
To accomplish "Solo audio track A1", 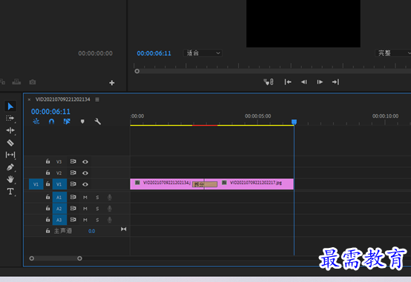I will [x=97, y=198].
